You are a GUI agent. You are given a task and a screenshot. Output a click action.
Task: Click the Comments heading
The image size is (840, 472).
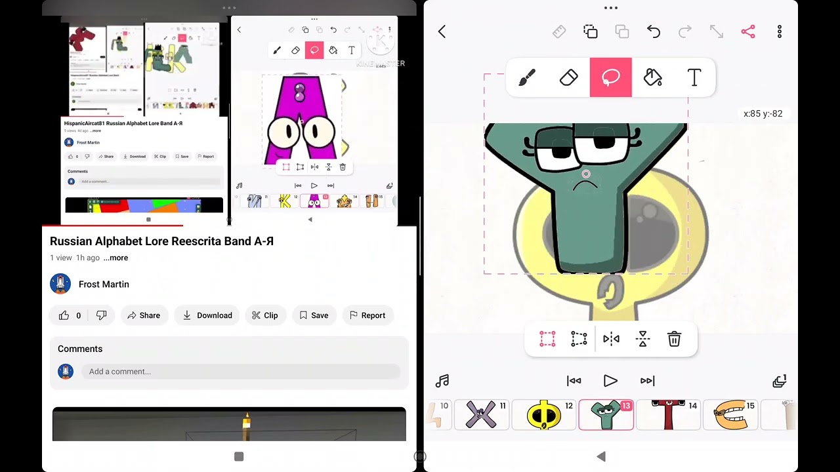tap(80, 349)
